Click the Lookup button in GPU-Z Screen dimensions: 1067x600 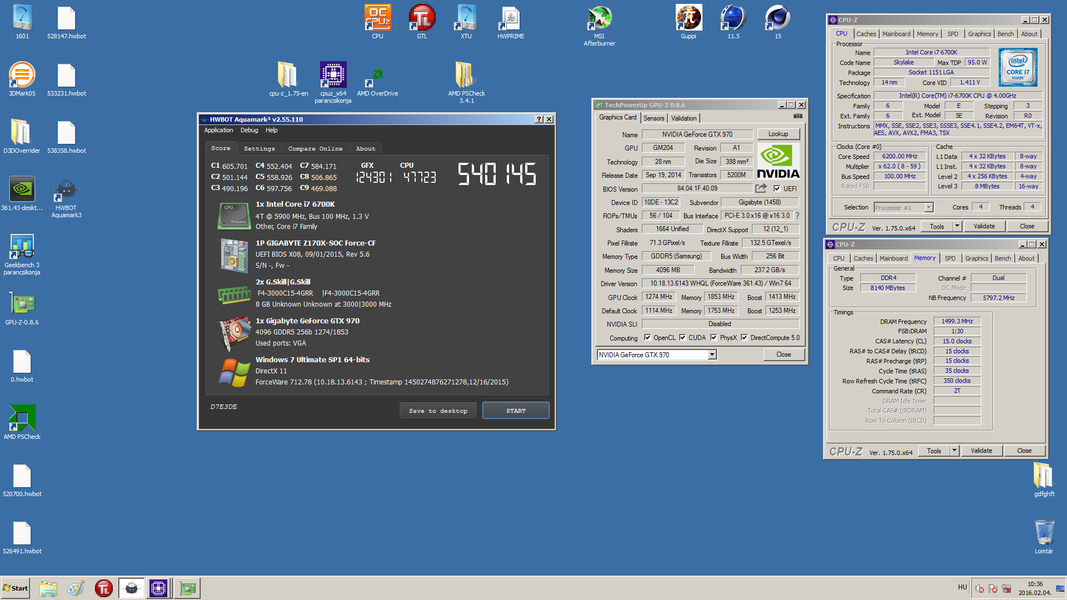(x=778, y=134)
